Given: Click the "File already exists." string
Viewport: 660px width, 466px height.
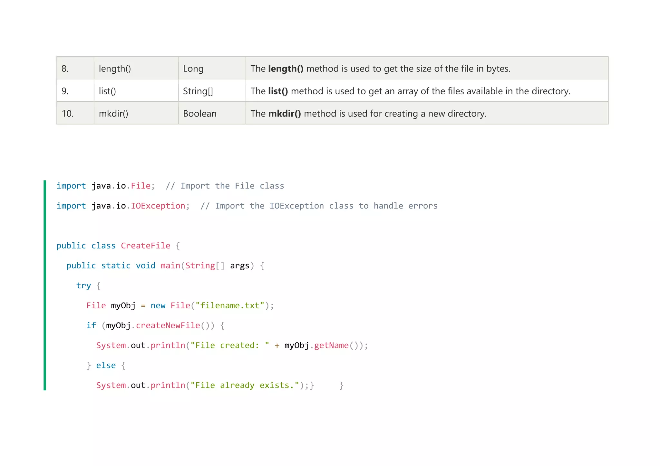Looking at the screenshot, I should (245, 385).
